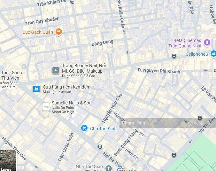The height and width of the screenshot is (171, 216).
Task: Select bus stop icon beside the green park
Action: [x=174, y=155]
